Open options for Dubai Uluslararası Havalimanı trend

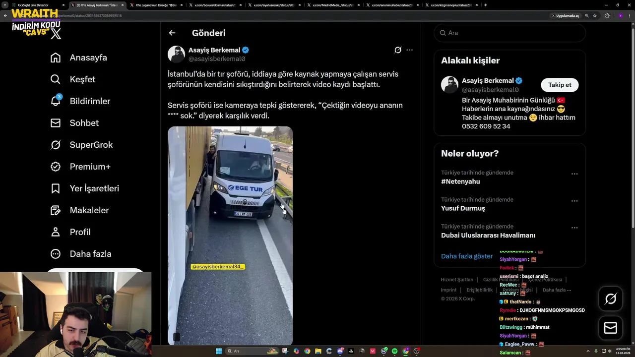(x=574, y=228)
